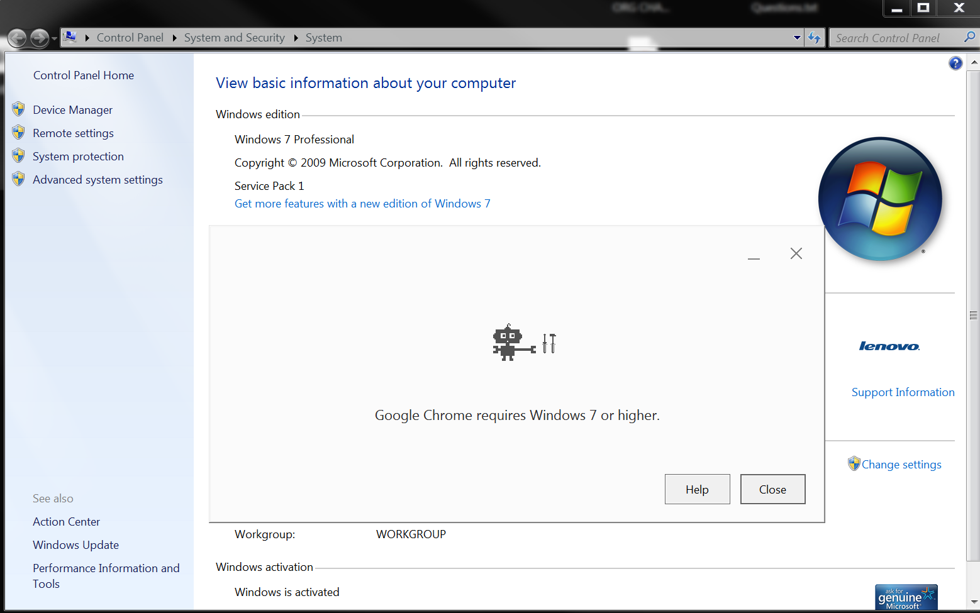Image resolution: width=980 pixels, height=613 pixels.
Task: Click the magnifier search icon
Action: tap(969, 38)
